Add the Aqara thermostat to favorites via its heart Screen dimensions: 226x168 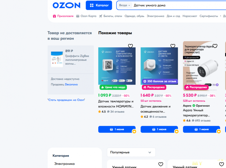pos(215,46)
